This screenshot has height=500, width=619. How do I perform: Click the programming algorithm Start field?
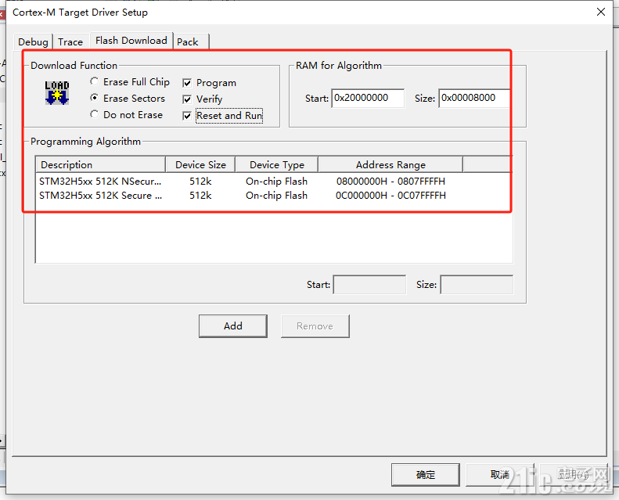369,285
